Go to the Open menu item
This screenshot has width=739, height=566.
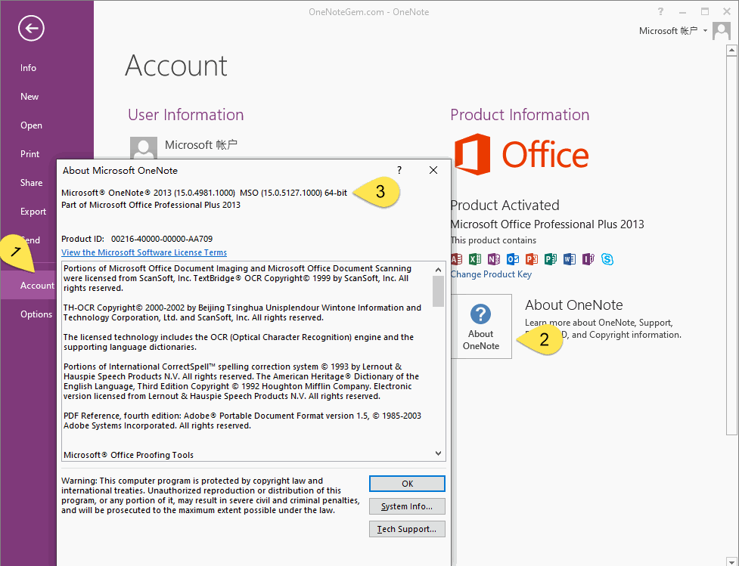point(31,125)
